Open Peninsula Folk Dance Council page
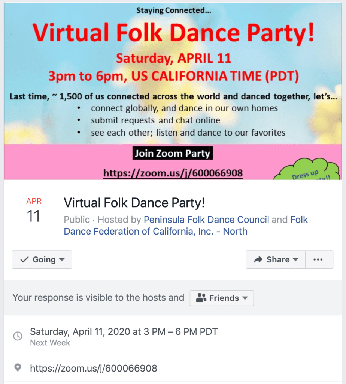The height and width of the screenshot is (384, 346). coord(206,220)
